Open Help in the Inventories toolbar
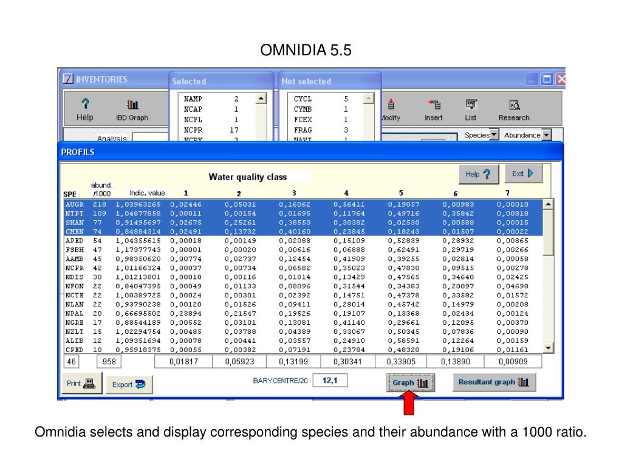622x467 pixels. click(x=85, y=109)
